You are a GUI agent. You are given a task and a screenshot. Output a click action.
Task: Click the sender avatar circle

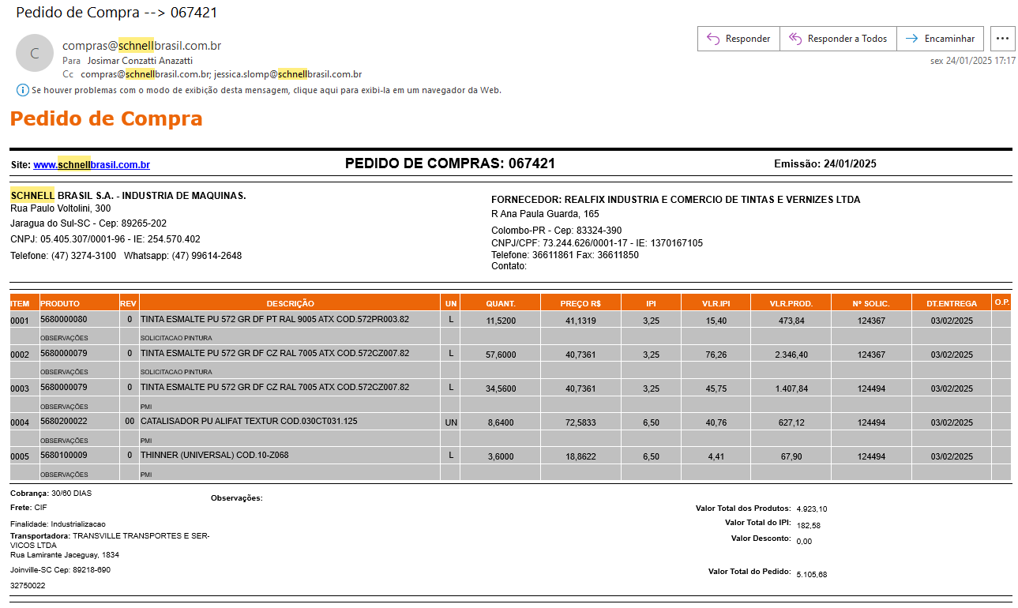[x=35, y=53]
